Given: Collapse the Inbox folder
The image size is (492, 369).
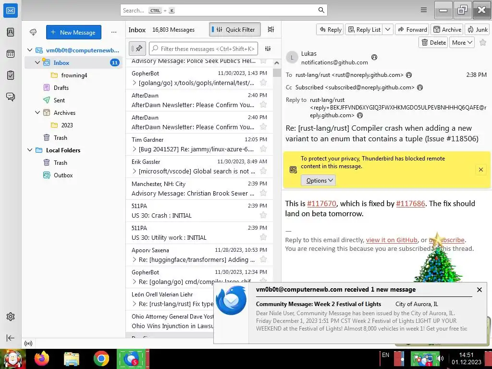Looking at the screenshot, I should (37, 62).
